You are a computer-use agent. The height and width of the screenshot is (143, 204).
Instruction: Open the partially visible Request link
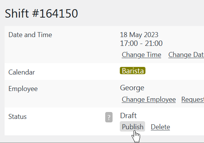coord(193,99)
